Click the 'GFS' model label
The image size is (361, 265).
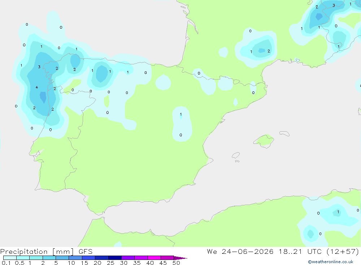pyautogui.click(x=86, y=252)
